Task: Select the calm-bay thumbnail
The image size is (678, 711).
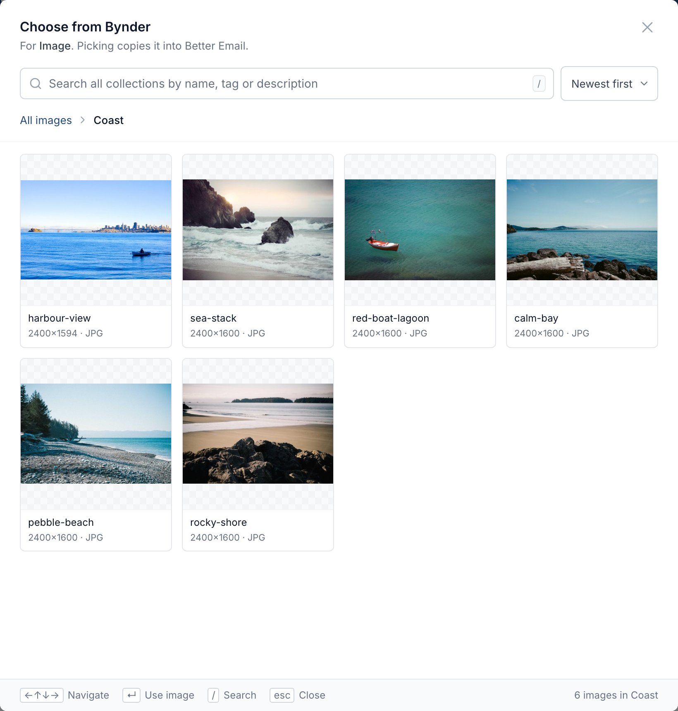Action: point(582,230)
